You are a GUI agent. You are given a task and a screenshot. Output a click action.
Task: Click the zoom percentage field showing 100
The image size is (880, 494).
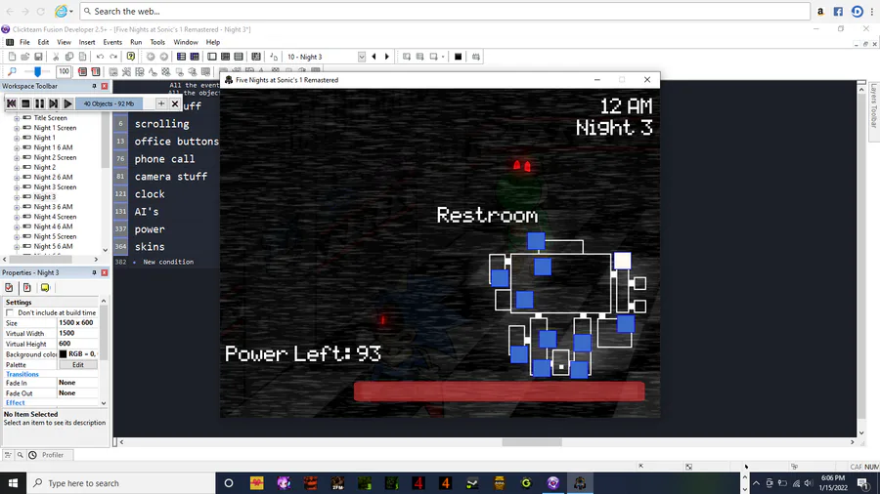[x=64, y=71]
